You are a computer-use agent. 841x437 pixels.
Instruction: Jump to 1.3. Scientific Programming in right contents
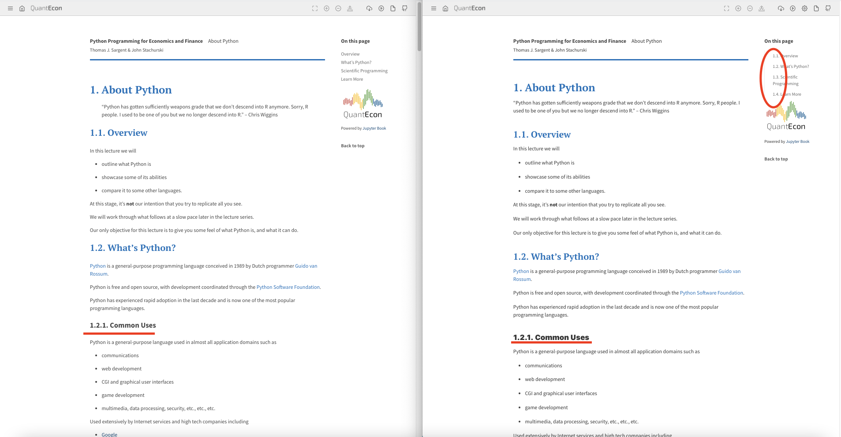[x=785, y=80]
